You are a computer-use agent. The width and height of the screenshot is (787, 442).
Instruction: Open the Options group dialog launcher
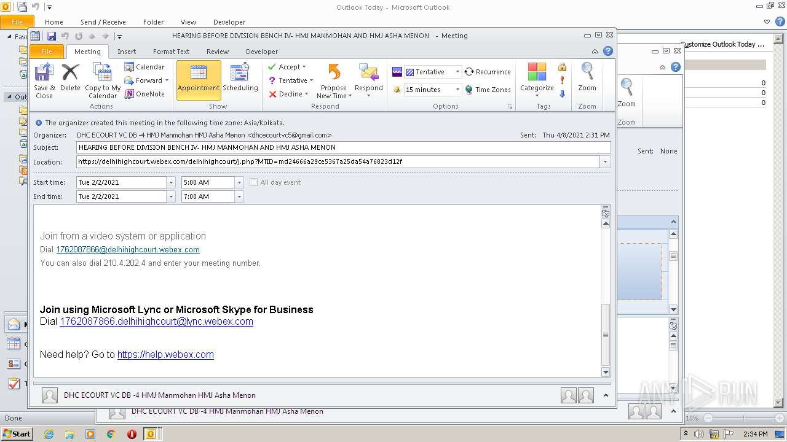[510, 107]
